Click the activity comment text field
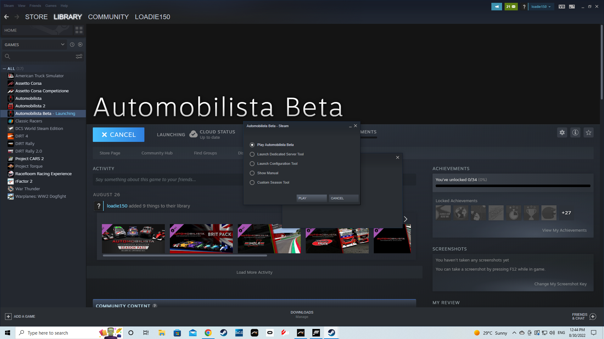Screen dimensions: 604x339 click(x=168, y=180)
